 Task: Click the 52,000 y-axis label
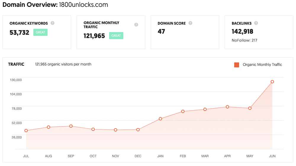tap(17, 123)
